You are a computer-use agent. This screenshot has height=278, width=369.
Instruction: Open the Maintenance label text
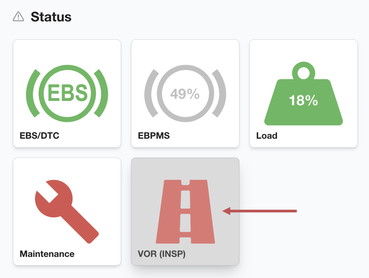[47, 254]
